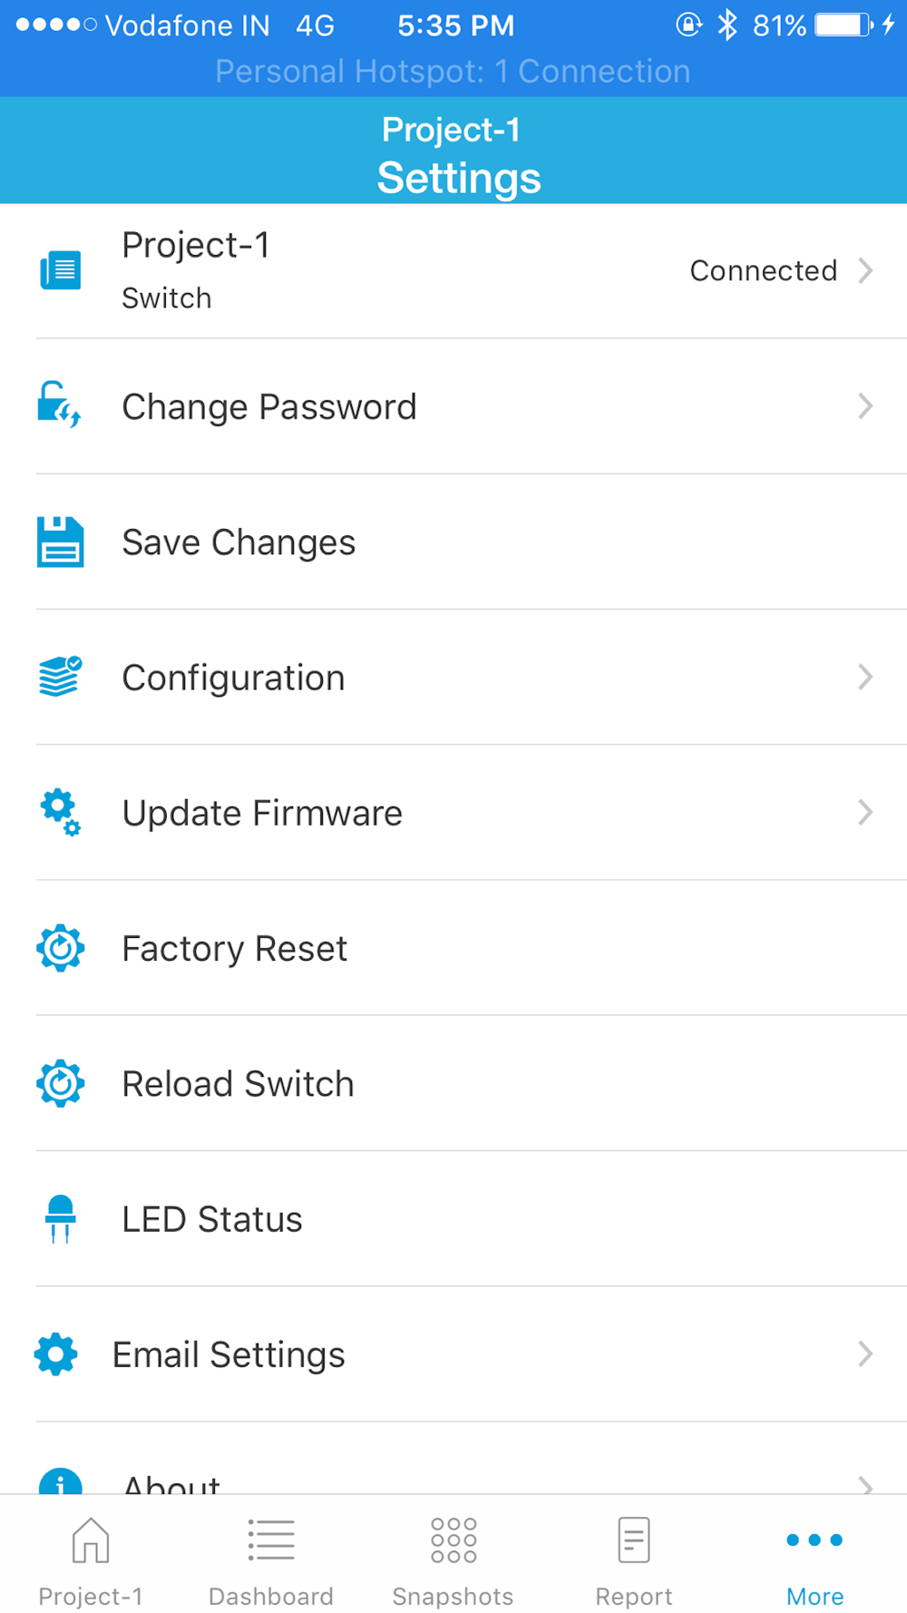Tap the Change Password padlock icon
This screenshot has height=1613, width=907.
pyautogui.click(x=59, y=405)
